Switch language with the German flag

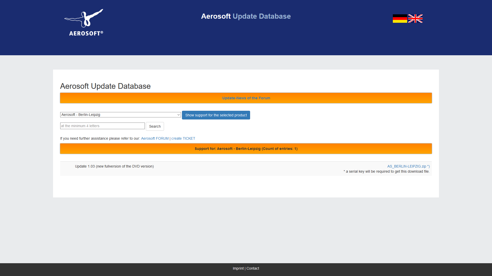400,19
